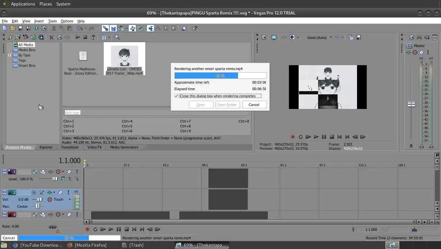Toggle Ignore Event Grouping in the toolbar

click(x=140, y=28)
